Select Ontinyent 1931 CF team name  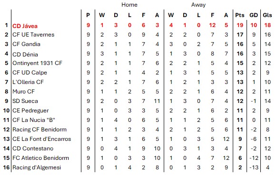tap(37, 63)
